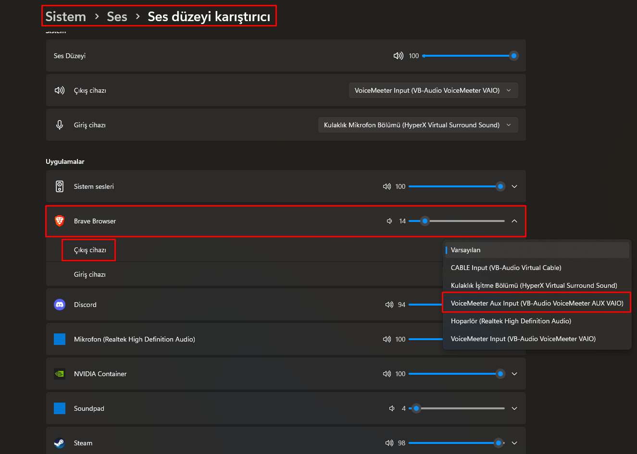Click the Discord app icon
The height and width of the screenshot is (454, 637).
[60, 305]
